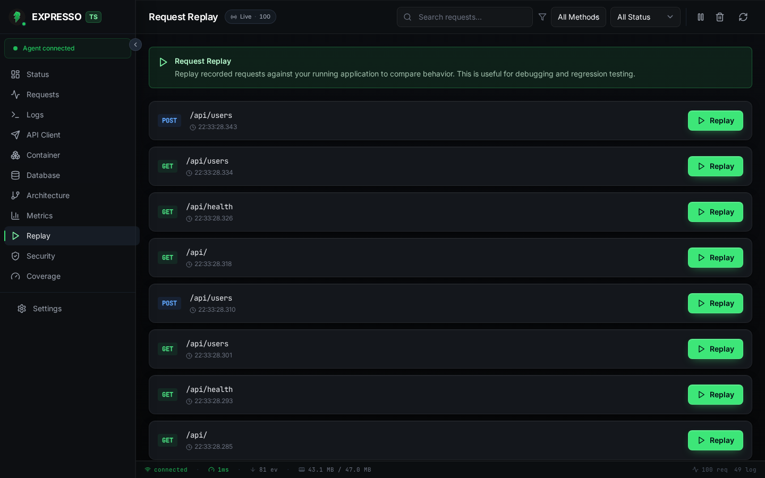
Task: Click the GET badge of the 22:33:28.334 request
Action: [167, 166]
